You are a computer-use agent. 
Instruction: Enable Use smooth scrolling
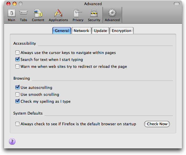coord(18,95)
